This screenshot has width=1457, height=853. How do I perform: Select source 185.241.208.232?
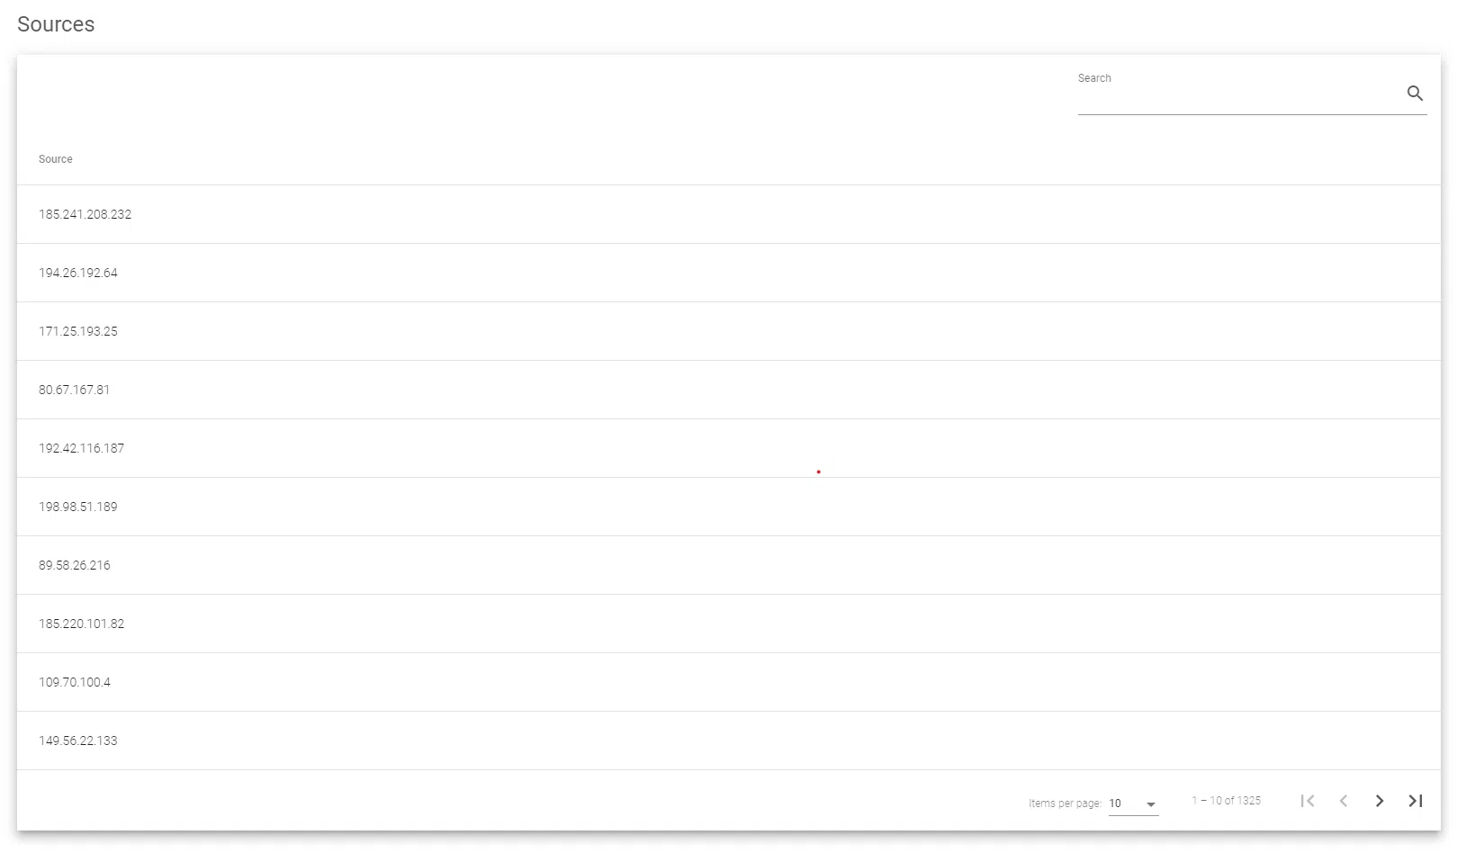point(85,214)
